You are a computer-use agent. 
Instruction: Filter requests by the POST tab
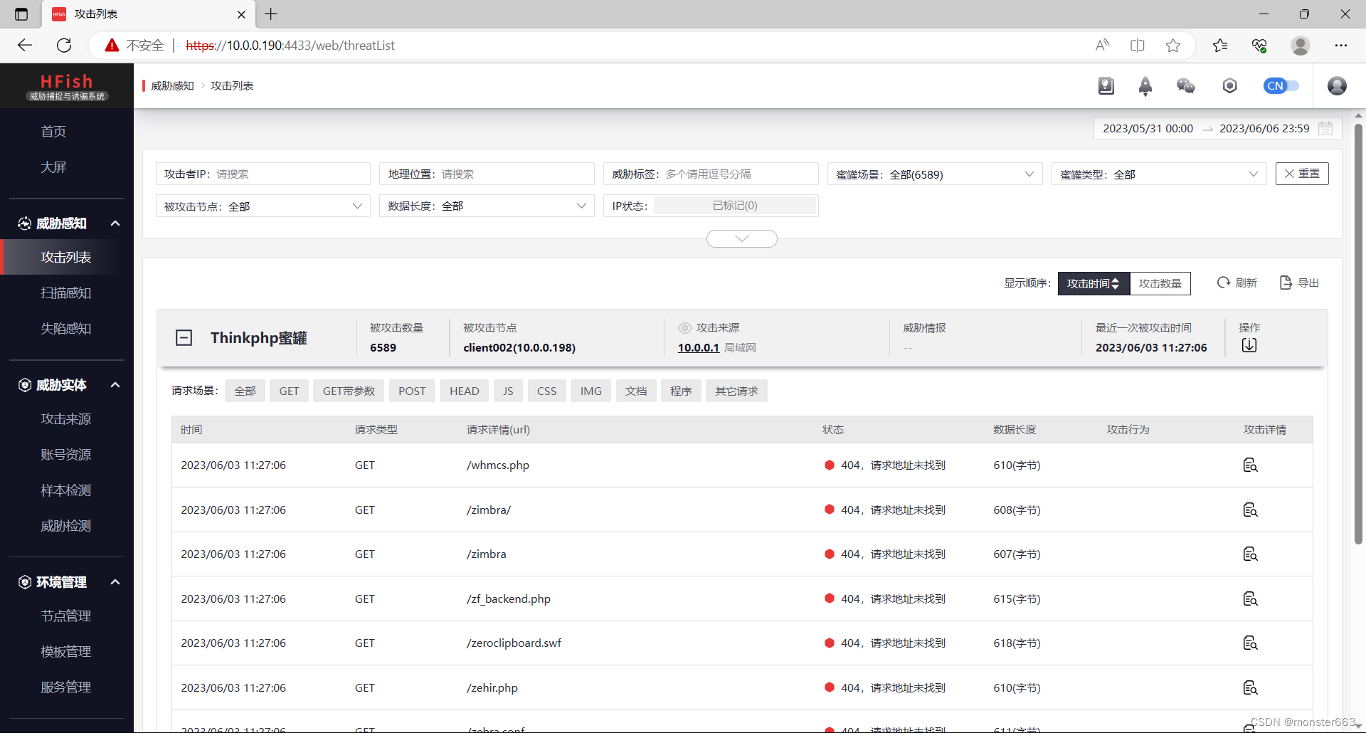412,391
